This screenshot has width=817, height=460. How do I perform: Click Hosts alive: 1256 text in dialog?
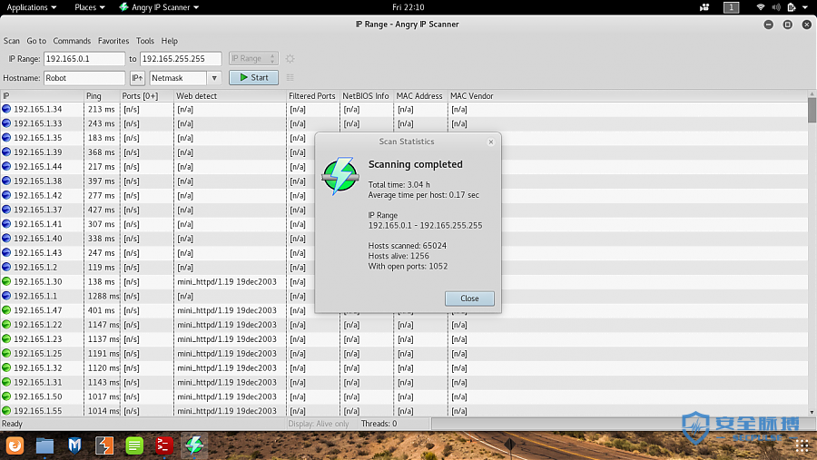[x=399, y=256]
